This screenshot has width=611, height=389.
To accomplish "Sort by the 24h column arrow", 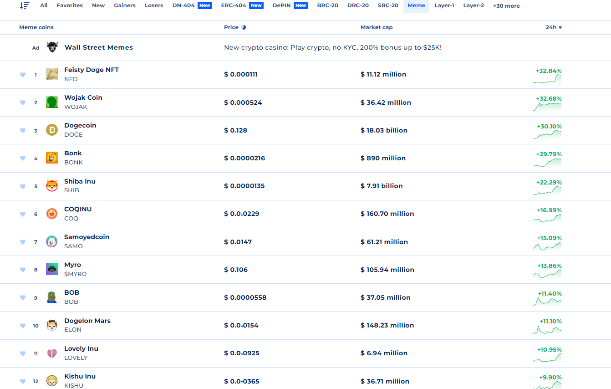I will (x=560, y=27).
